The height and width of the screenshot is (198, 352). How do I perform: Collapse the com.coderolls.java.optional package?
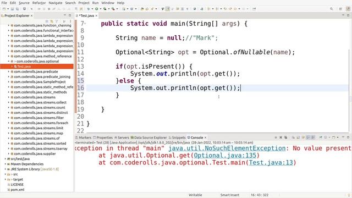tap(9, 61)
